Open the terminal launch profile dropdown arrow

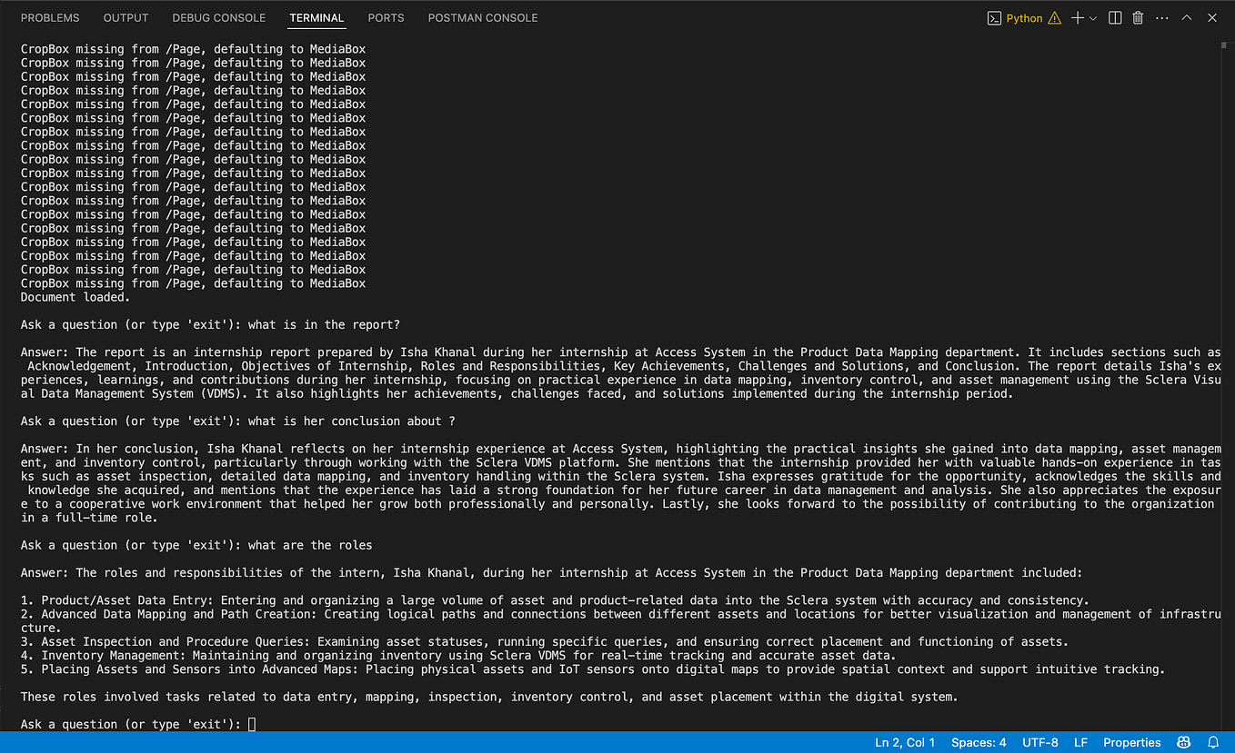(1092, 17)
